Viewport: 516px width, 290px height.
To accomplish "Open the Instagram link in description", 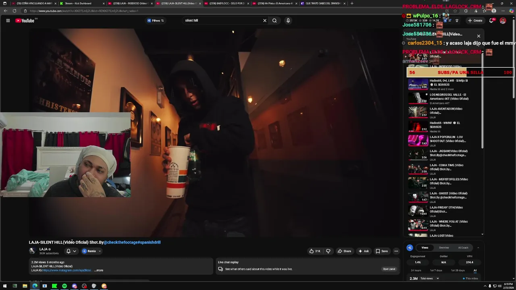I will 67,270.
